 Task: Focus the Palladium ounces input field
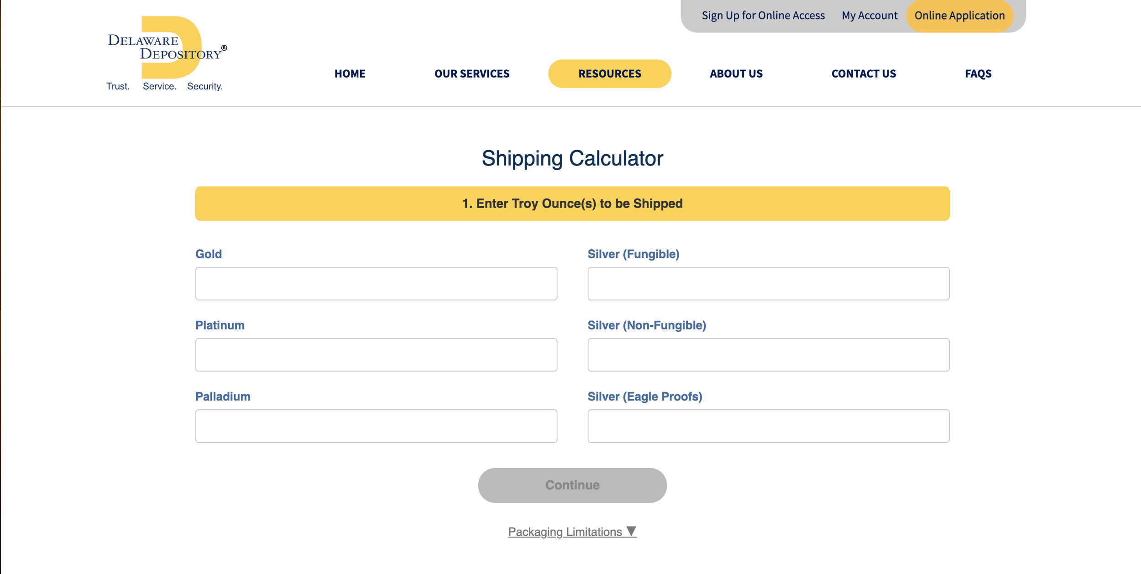point(376,426)
